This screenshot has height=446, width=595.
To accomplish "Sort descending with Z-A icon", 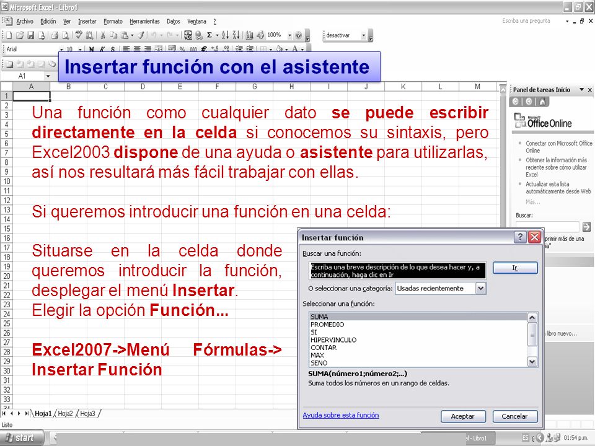I will 236,35.
